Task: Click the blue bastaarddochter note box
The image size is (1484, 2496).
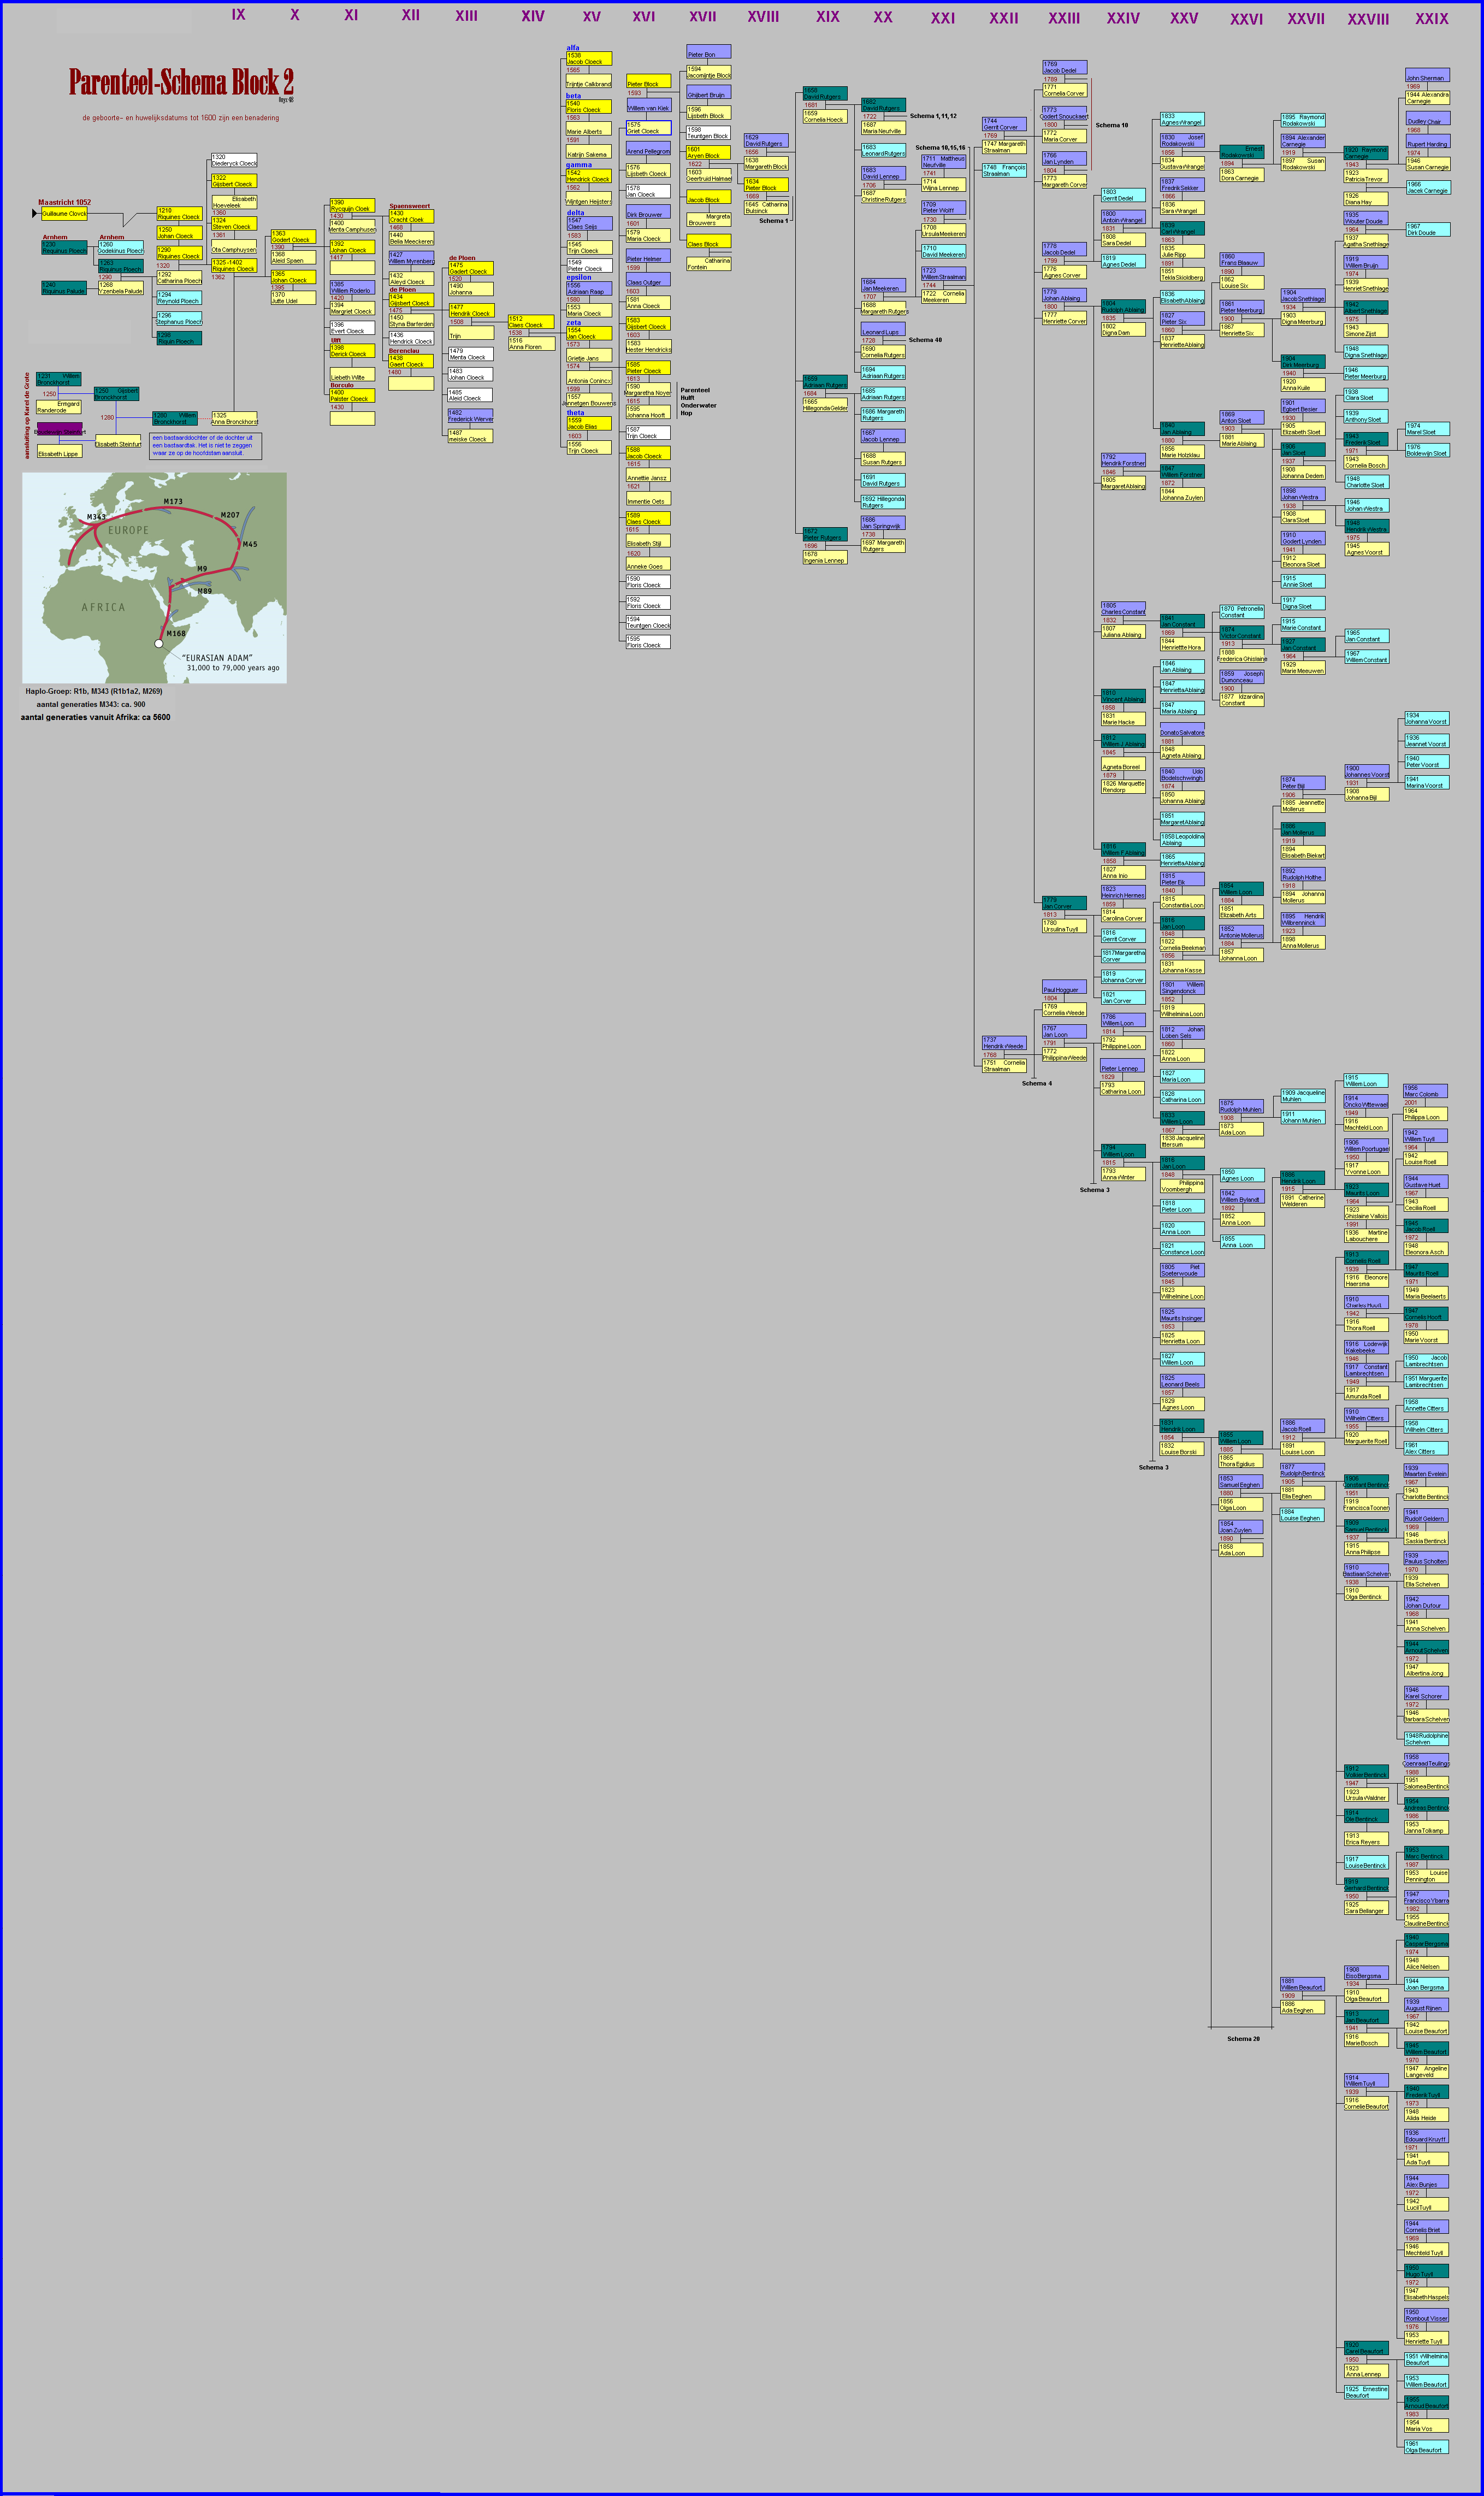Action: 205,445
